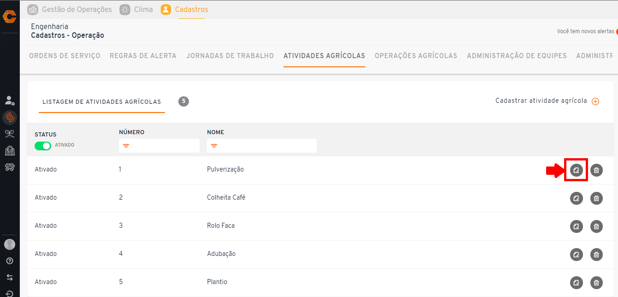
Task: Click the Gestão de Operações icon
Action: (33, 9)
